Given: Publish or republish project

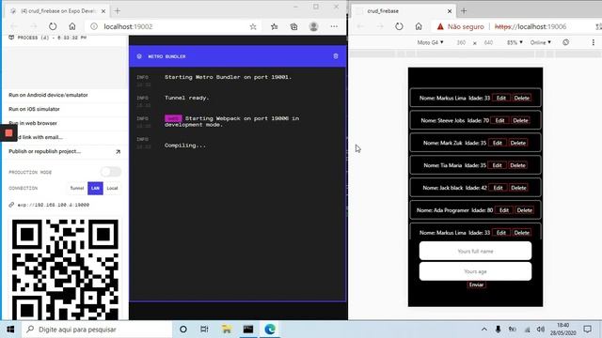Looking at the screenshot, I should 65,151.
